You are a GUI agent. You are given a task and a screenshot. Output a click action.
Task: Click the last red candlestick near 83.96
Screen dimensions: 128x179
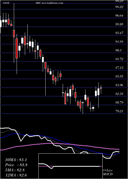point(101,88)
